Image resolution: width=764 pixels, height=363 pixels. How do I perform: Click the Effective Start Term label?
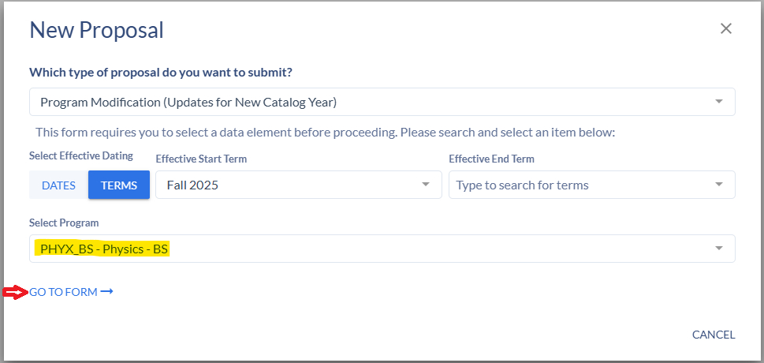(201, 159)
